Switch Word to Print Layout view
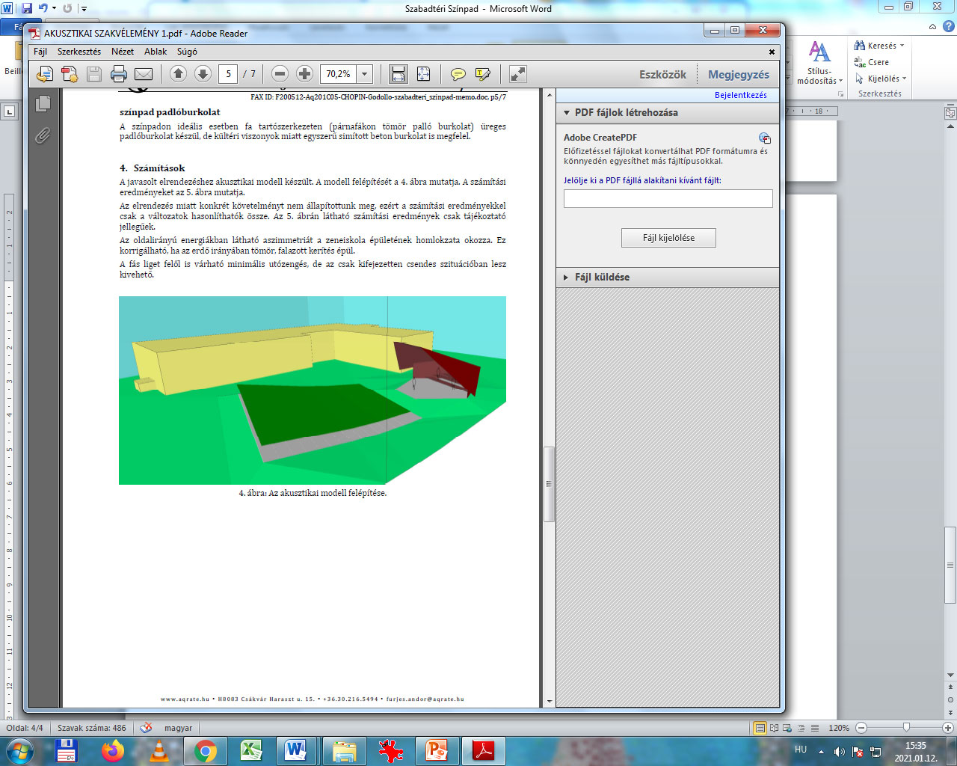This screenshot has width=957, height=766. (x=760, y=728)
